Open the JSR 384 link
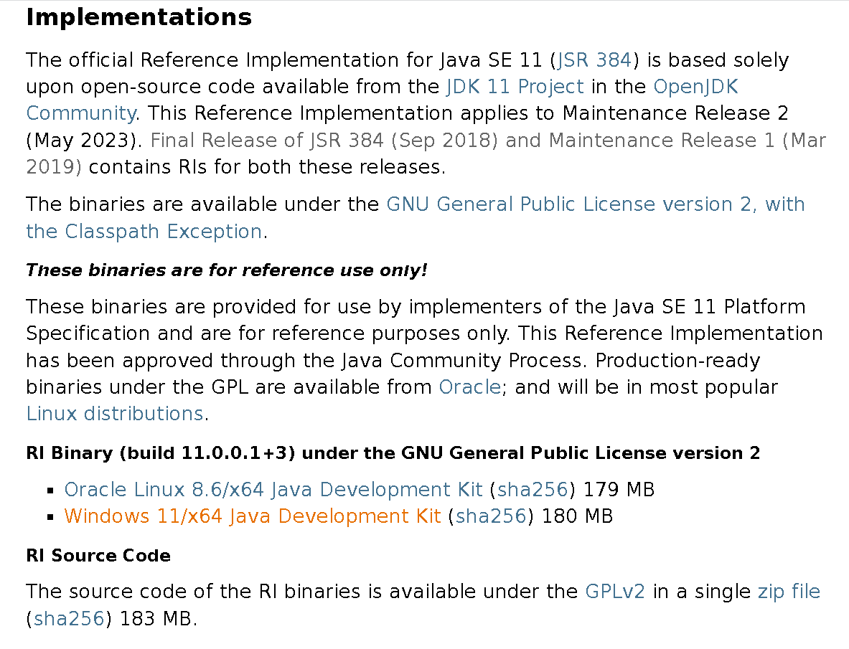The height and width of the screenshot is (649, 849). click(594, 60)
